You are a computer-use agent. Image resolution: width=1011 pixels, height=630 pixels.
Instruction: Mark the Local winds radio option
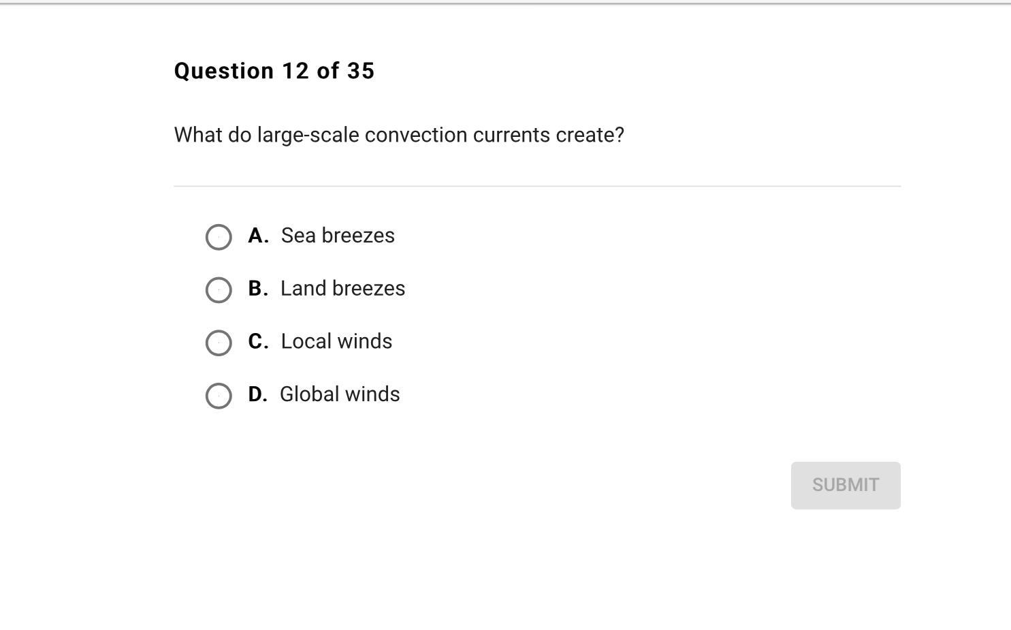pos(219,343)
